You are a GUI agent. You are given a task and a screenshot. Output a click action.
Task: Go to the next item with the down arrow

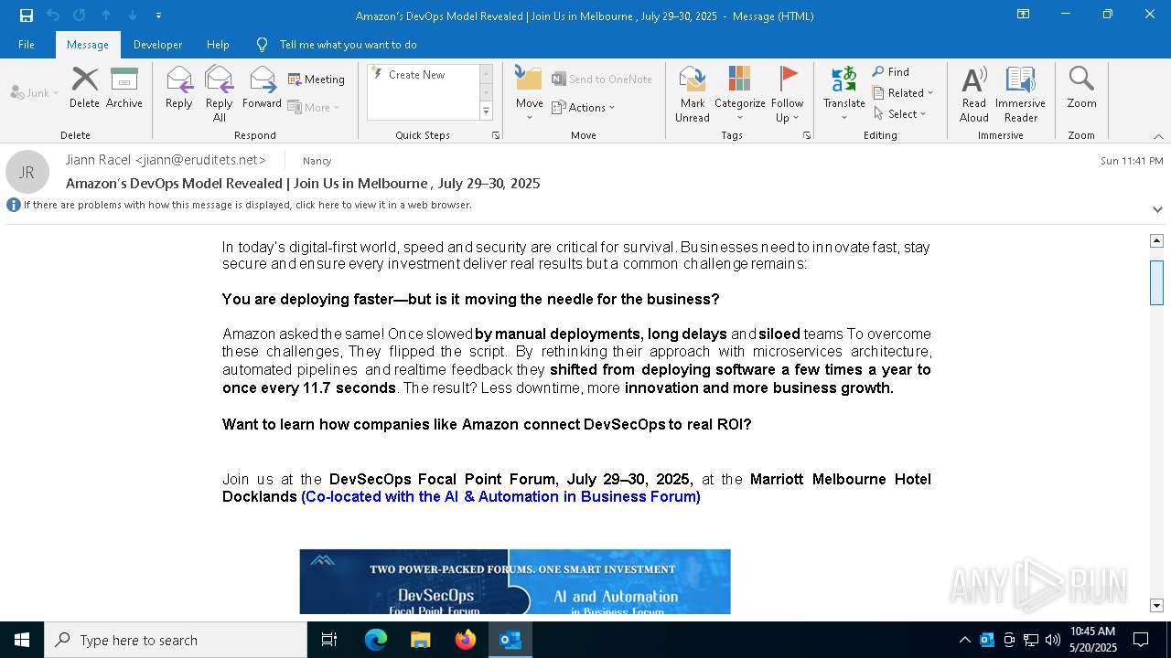pyautogui.click(x=133, y=16)
